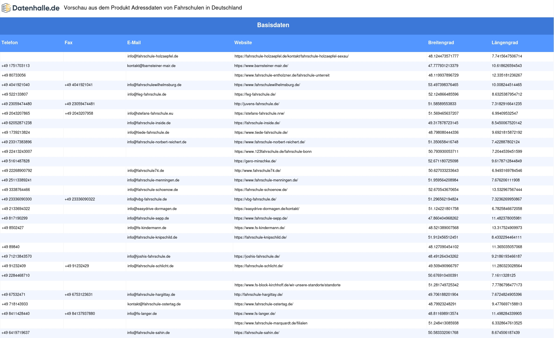The height and width of the screenshot is (338, 554).
Task: Click email kontakt@fahrschule-ostertag.de
Action: pyautogui.click(x=154, y=304)
